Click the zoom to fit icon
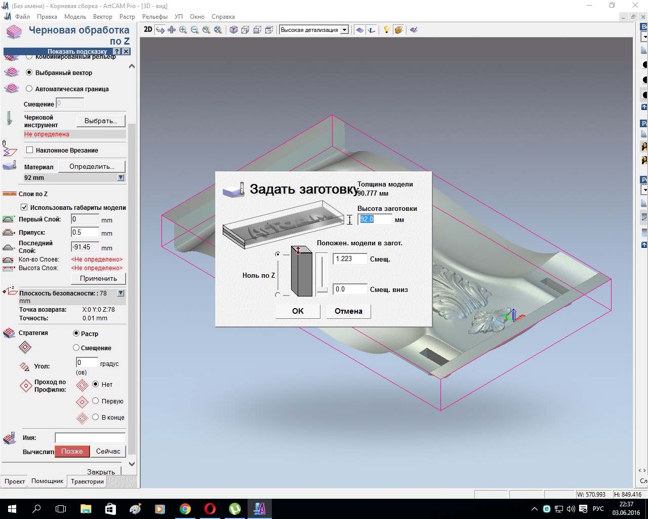The width and height of the screenshot is (648, 519). click(x=218, y=30)
